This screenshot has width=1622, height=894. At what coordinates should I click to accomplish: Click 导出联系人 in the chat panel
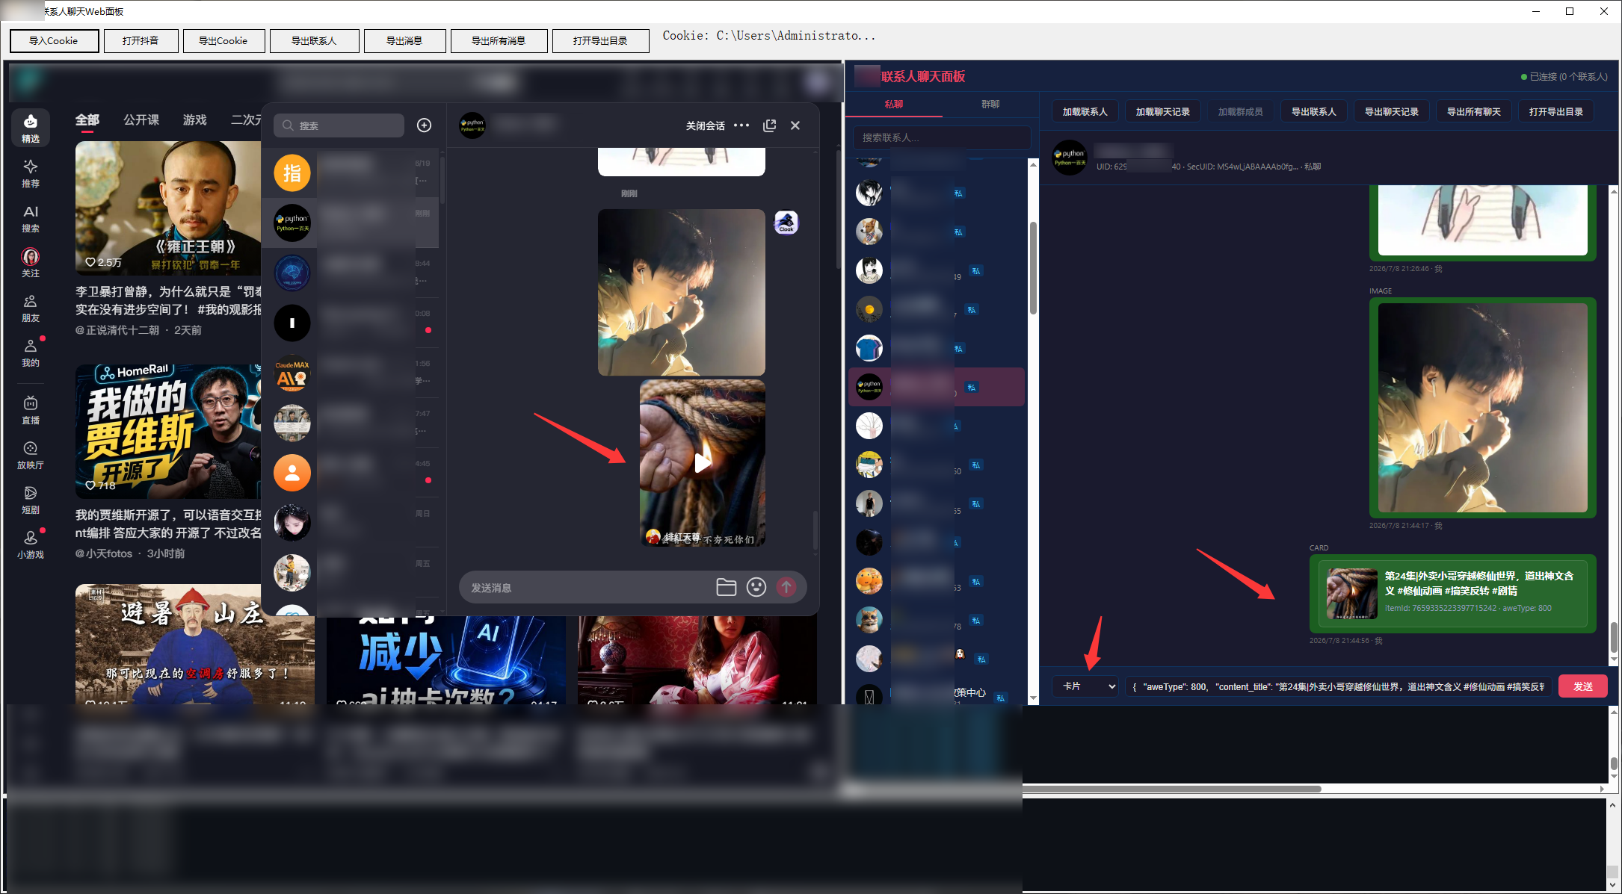pos(1313,112)
